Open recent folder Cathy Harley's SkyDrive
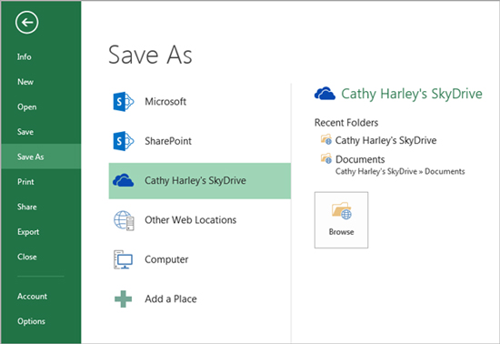Image resolution: width=500 pixels, height=344 pixels. [x=385, y=140]
